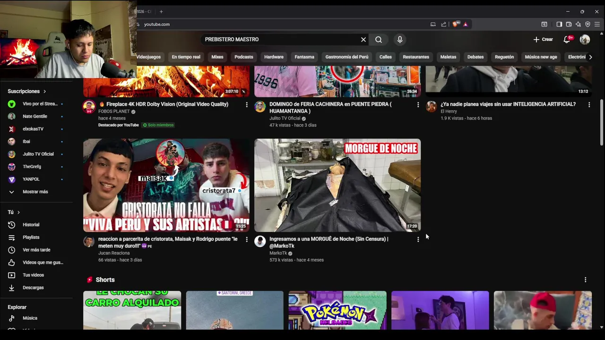Expand the Suscripciones section header
This screenshot has width=605, height=340.
point(27,91)
